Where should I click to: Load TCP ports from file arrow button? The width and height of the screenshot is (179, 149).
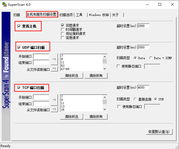[54, 109]
